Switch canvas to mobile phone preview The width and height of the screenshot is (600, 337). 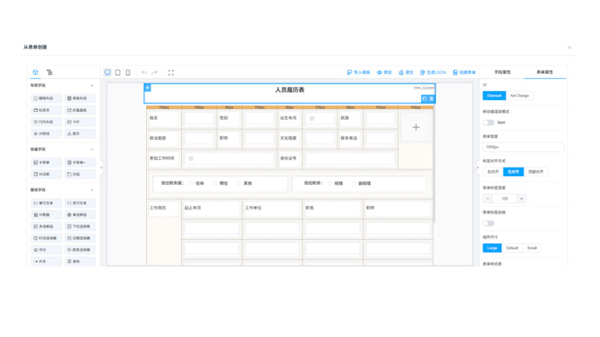click(128, 72)
